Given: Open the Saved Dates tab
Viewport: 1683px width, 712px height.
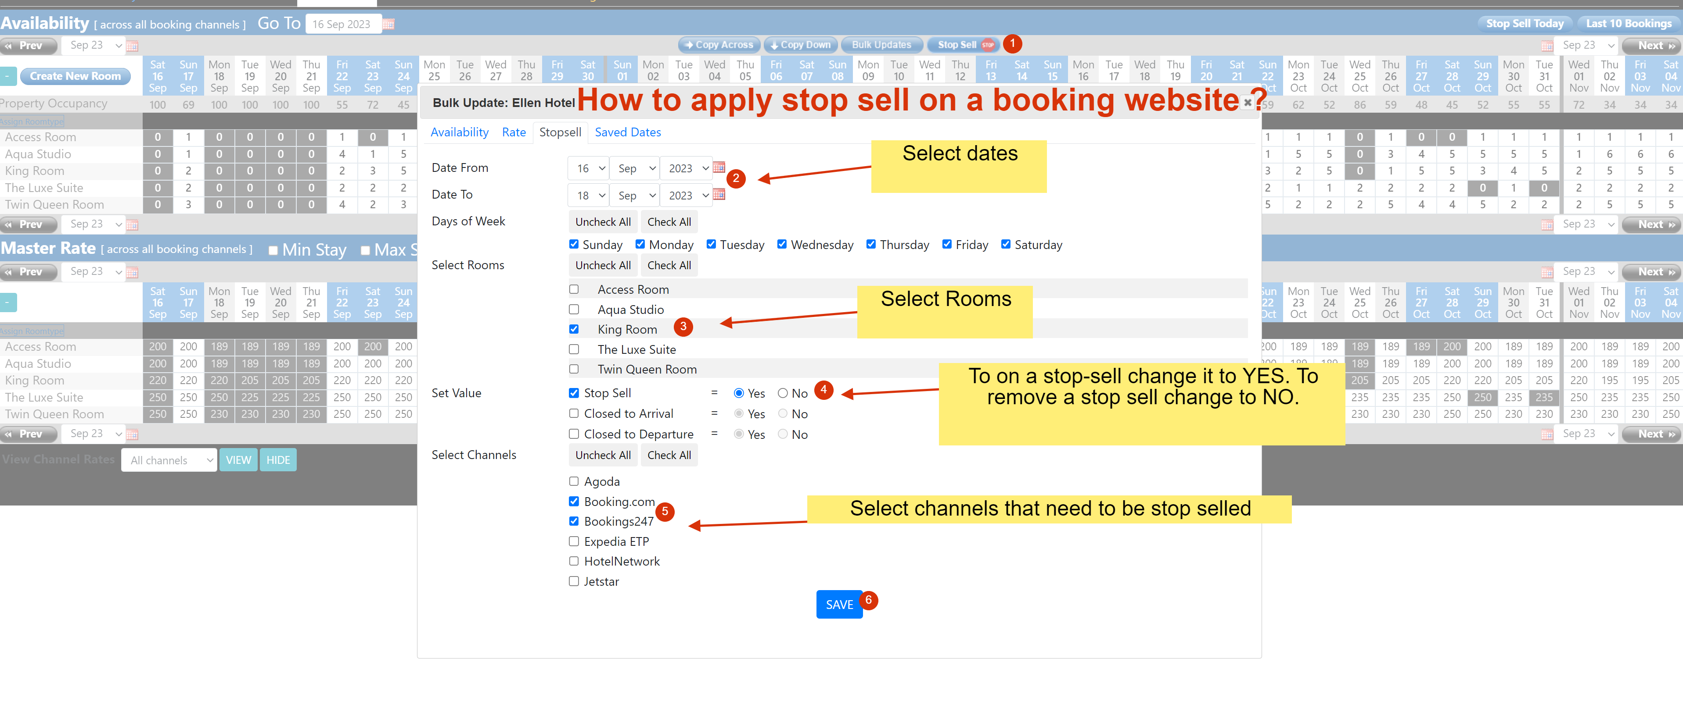Looking at the screenshot, I should (627, 132).
